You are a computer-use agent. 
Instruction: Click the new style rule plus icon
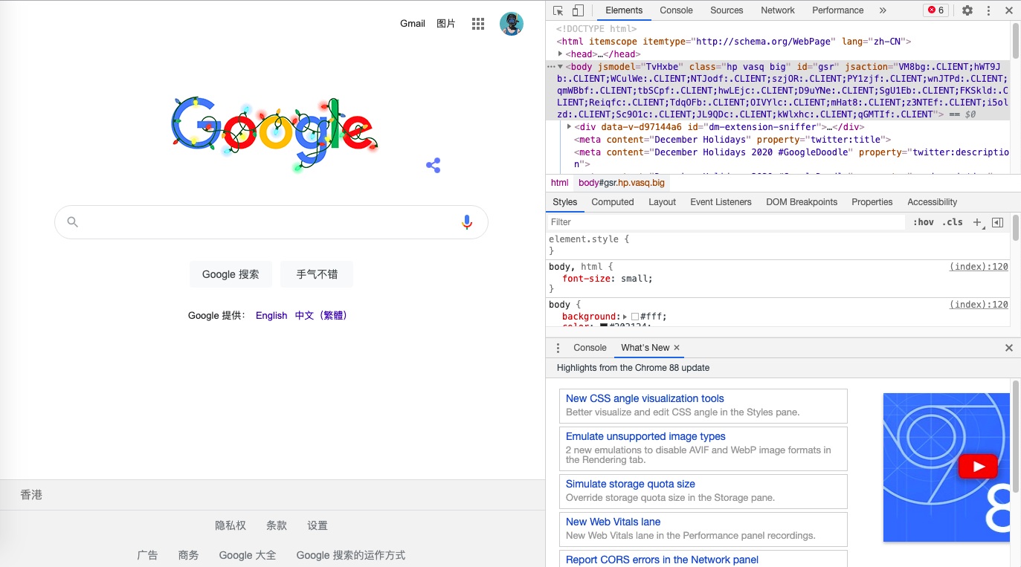977,221
